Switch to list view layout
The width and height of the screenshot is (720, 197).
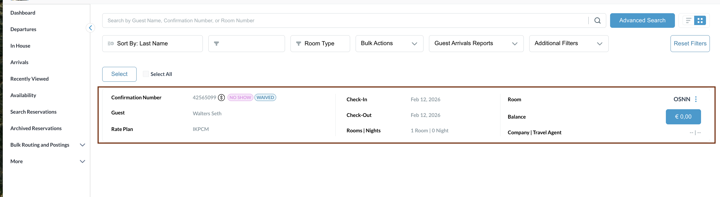(688, 20)
